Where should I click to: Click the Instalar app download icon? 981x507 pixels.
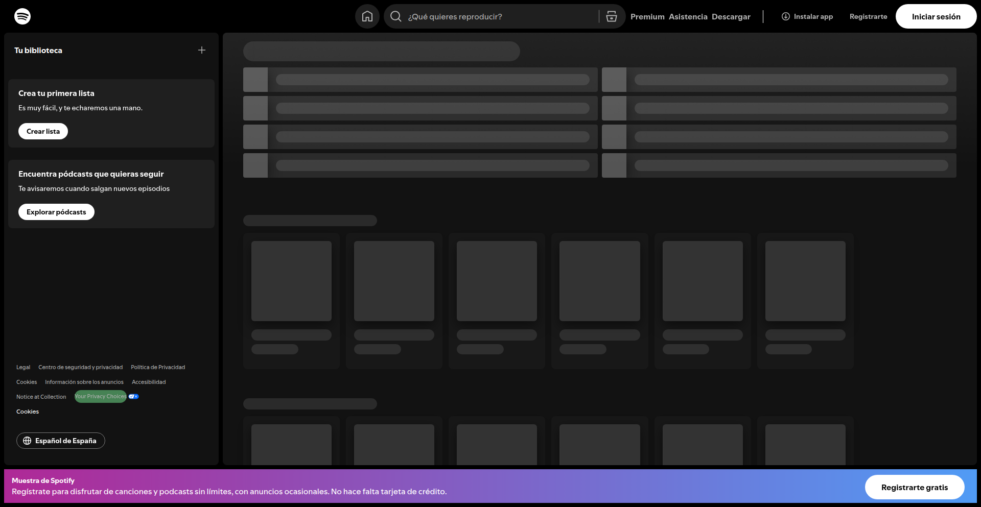pyautogui.click(x=786, y=16)
